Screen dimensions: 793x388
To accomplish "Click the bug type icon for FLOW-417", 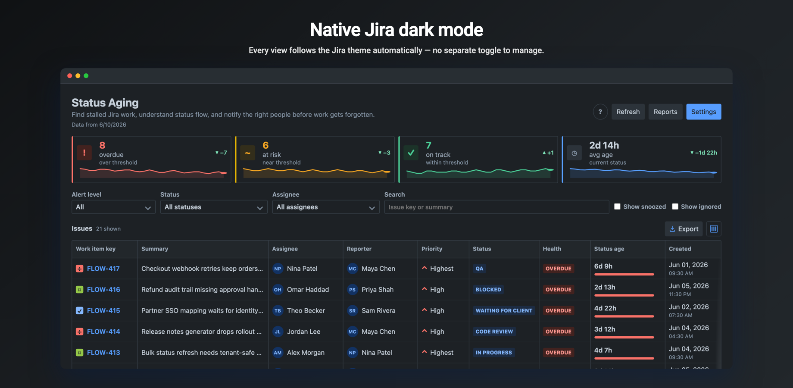I will [x=79, y=269].
